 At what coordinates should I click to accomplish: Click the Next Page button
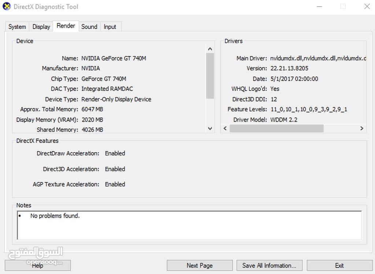coord(200,265)
